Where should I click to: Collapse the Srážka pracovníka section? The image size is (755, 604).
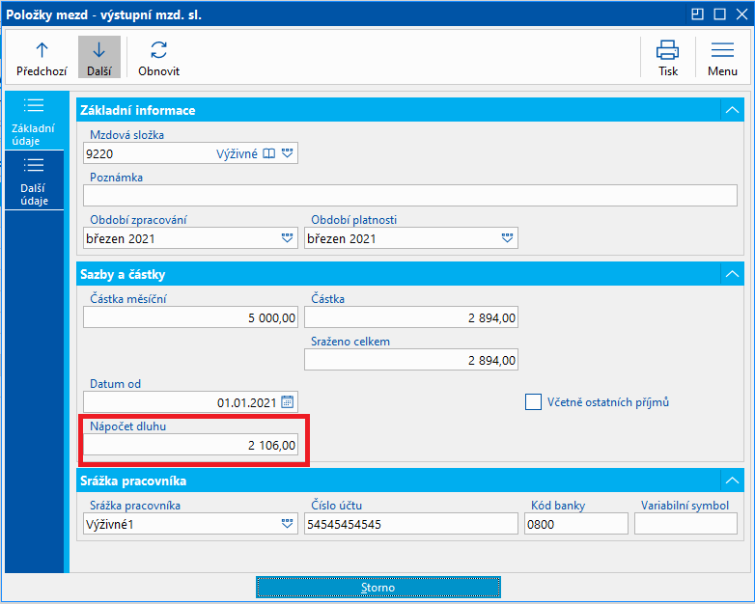click(732, 480)
